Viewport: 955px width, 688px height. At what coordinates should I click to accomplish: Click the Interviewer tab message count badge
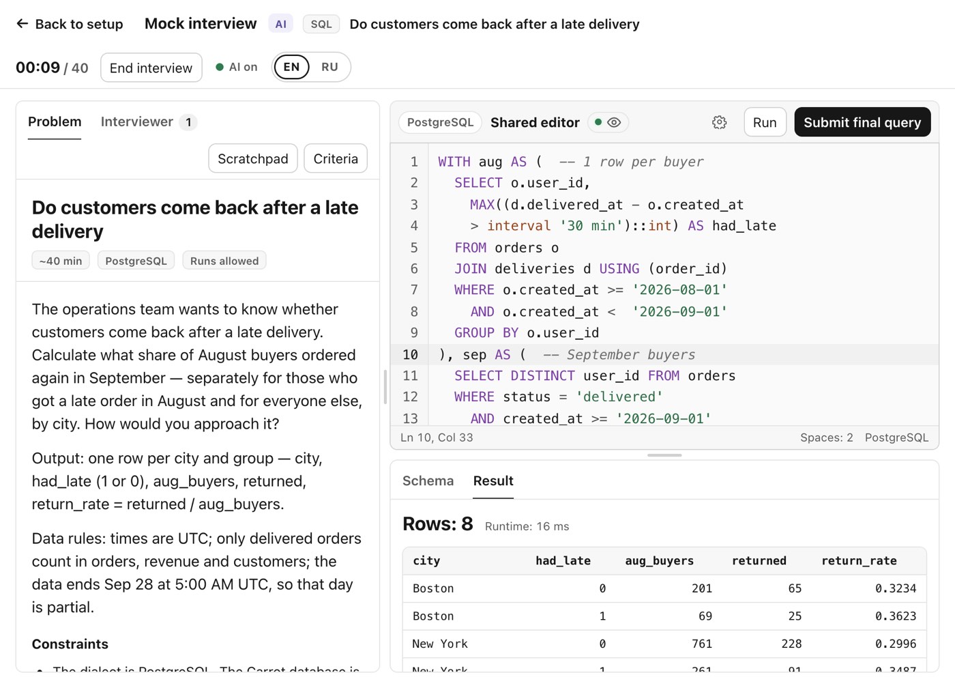click(x=188, y=122)
